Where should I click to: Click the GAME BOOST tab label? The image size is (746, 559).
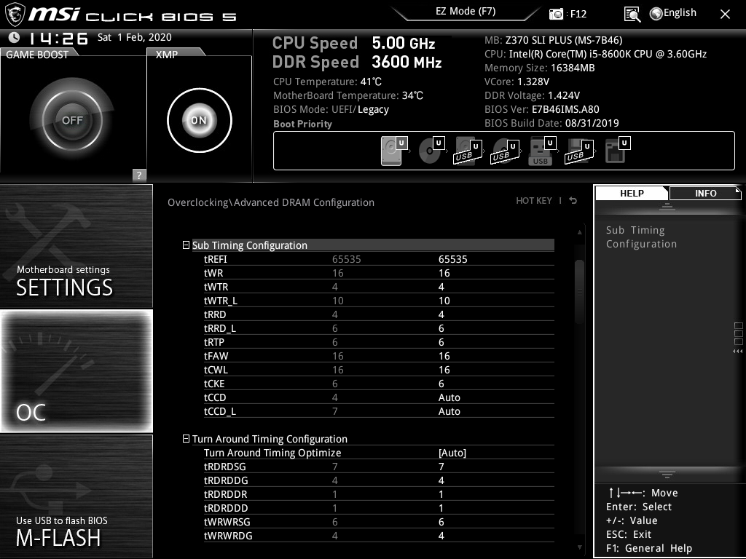pos(37,55)
